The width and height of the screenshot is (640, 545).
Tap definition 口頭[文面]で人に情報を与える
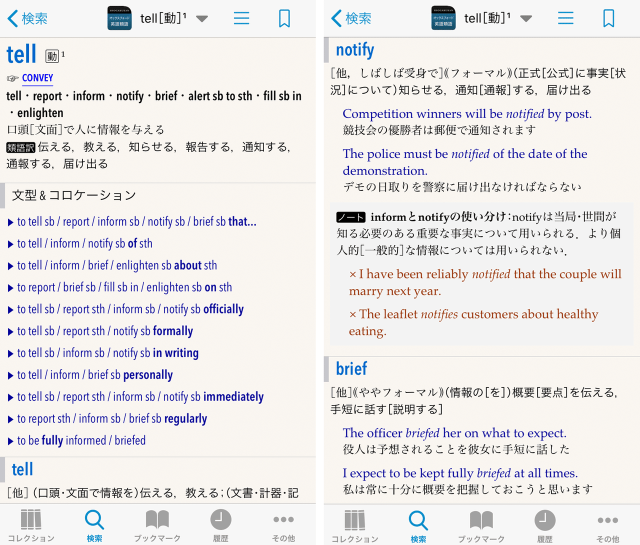[x=85, y=130]
